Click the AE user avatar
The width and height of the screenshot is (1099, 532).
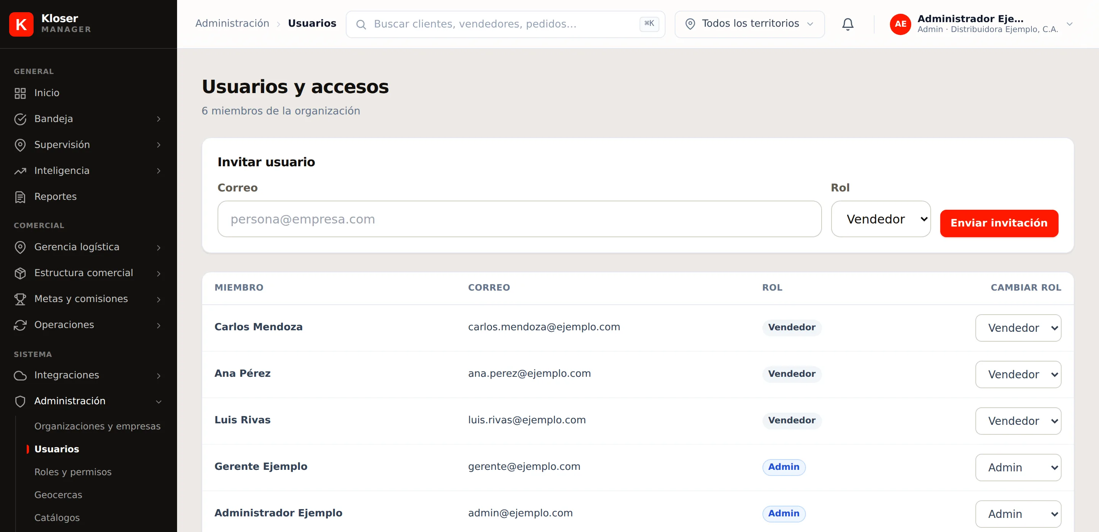(x=900, y=24)
